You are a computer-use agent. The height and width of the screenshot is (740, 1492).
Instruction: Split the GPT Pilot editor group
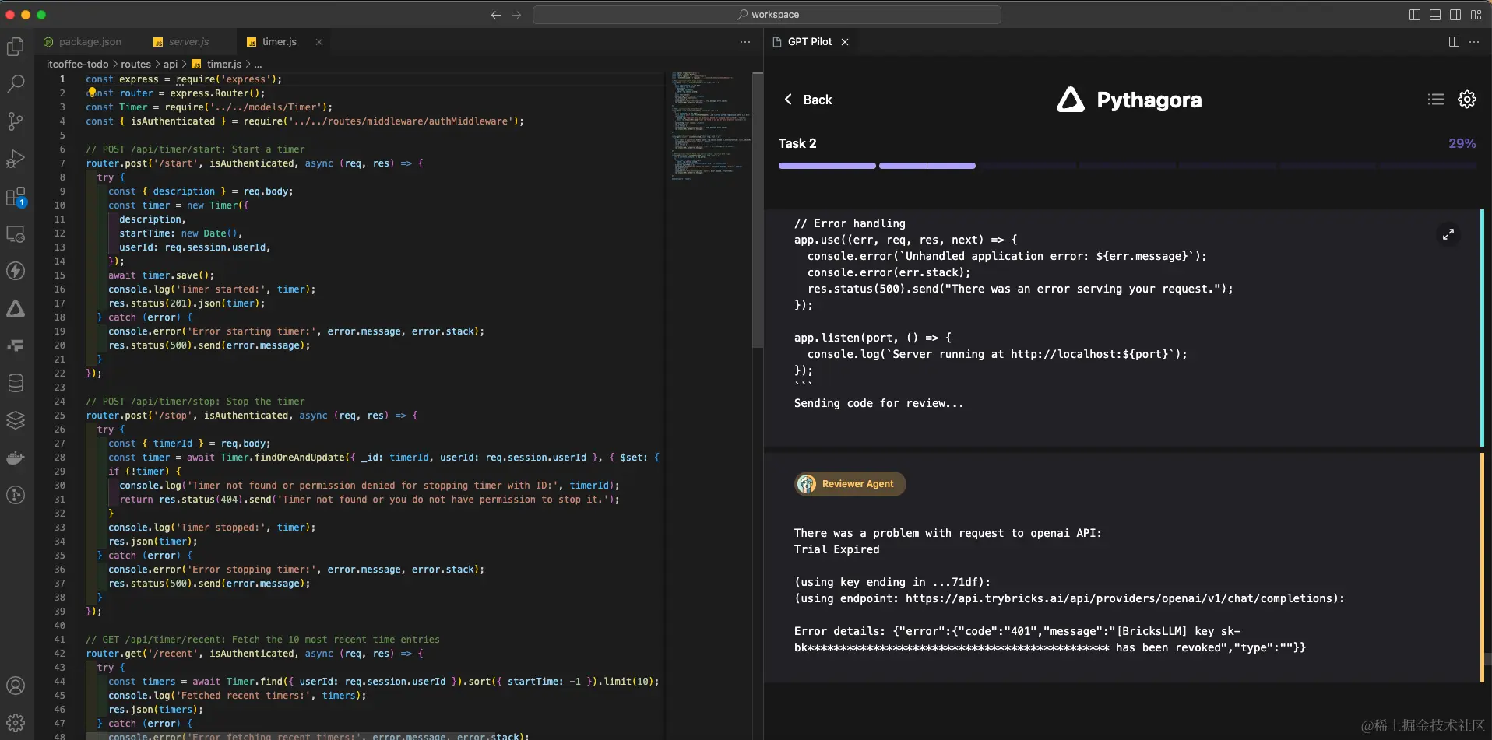(1454, 42)
